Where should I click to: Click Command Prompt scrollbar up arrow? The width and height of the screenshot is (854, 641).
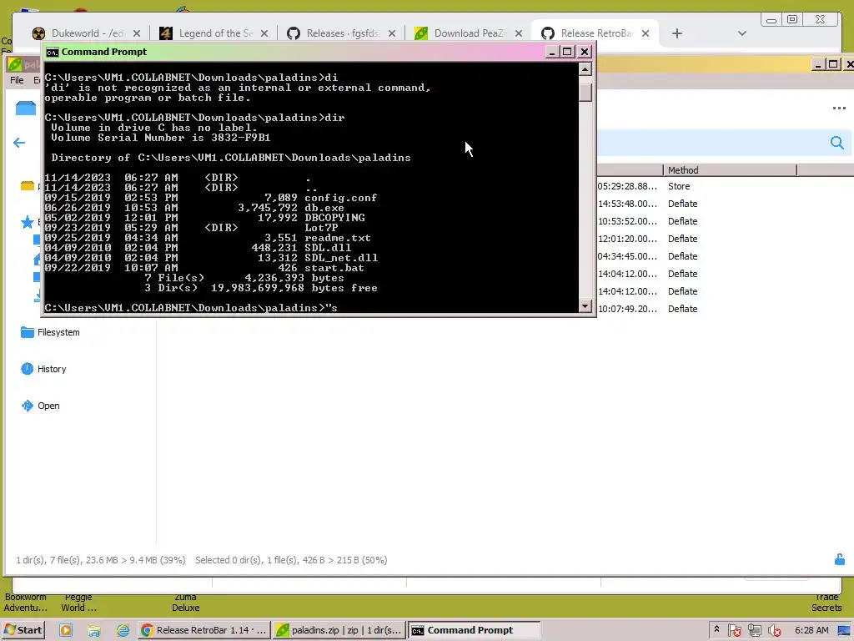click(x=585, y=69)
